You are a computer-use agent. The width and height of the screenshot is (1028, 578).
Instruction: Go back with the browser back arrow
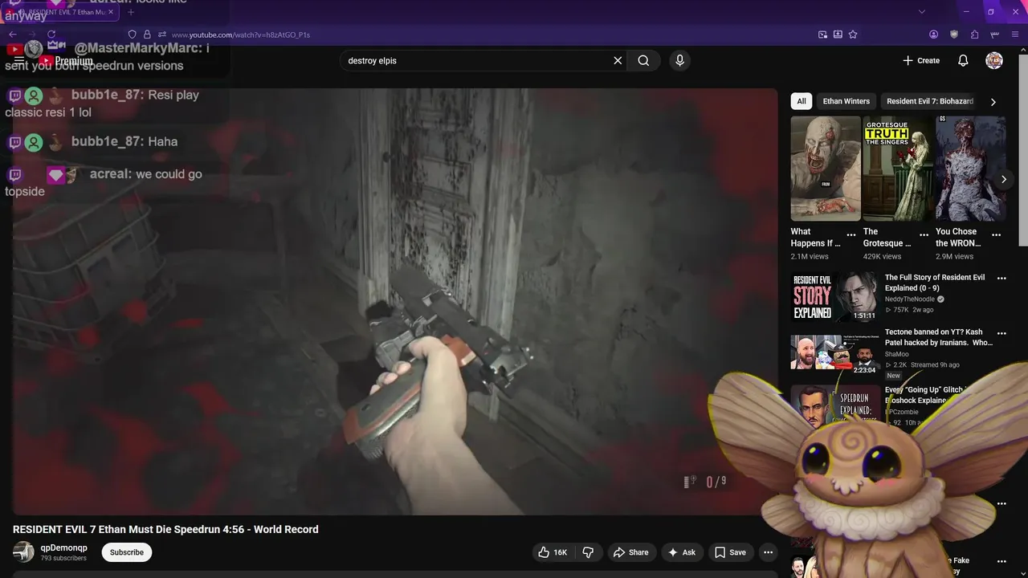[12, 35]
